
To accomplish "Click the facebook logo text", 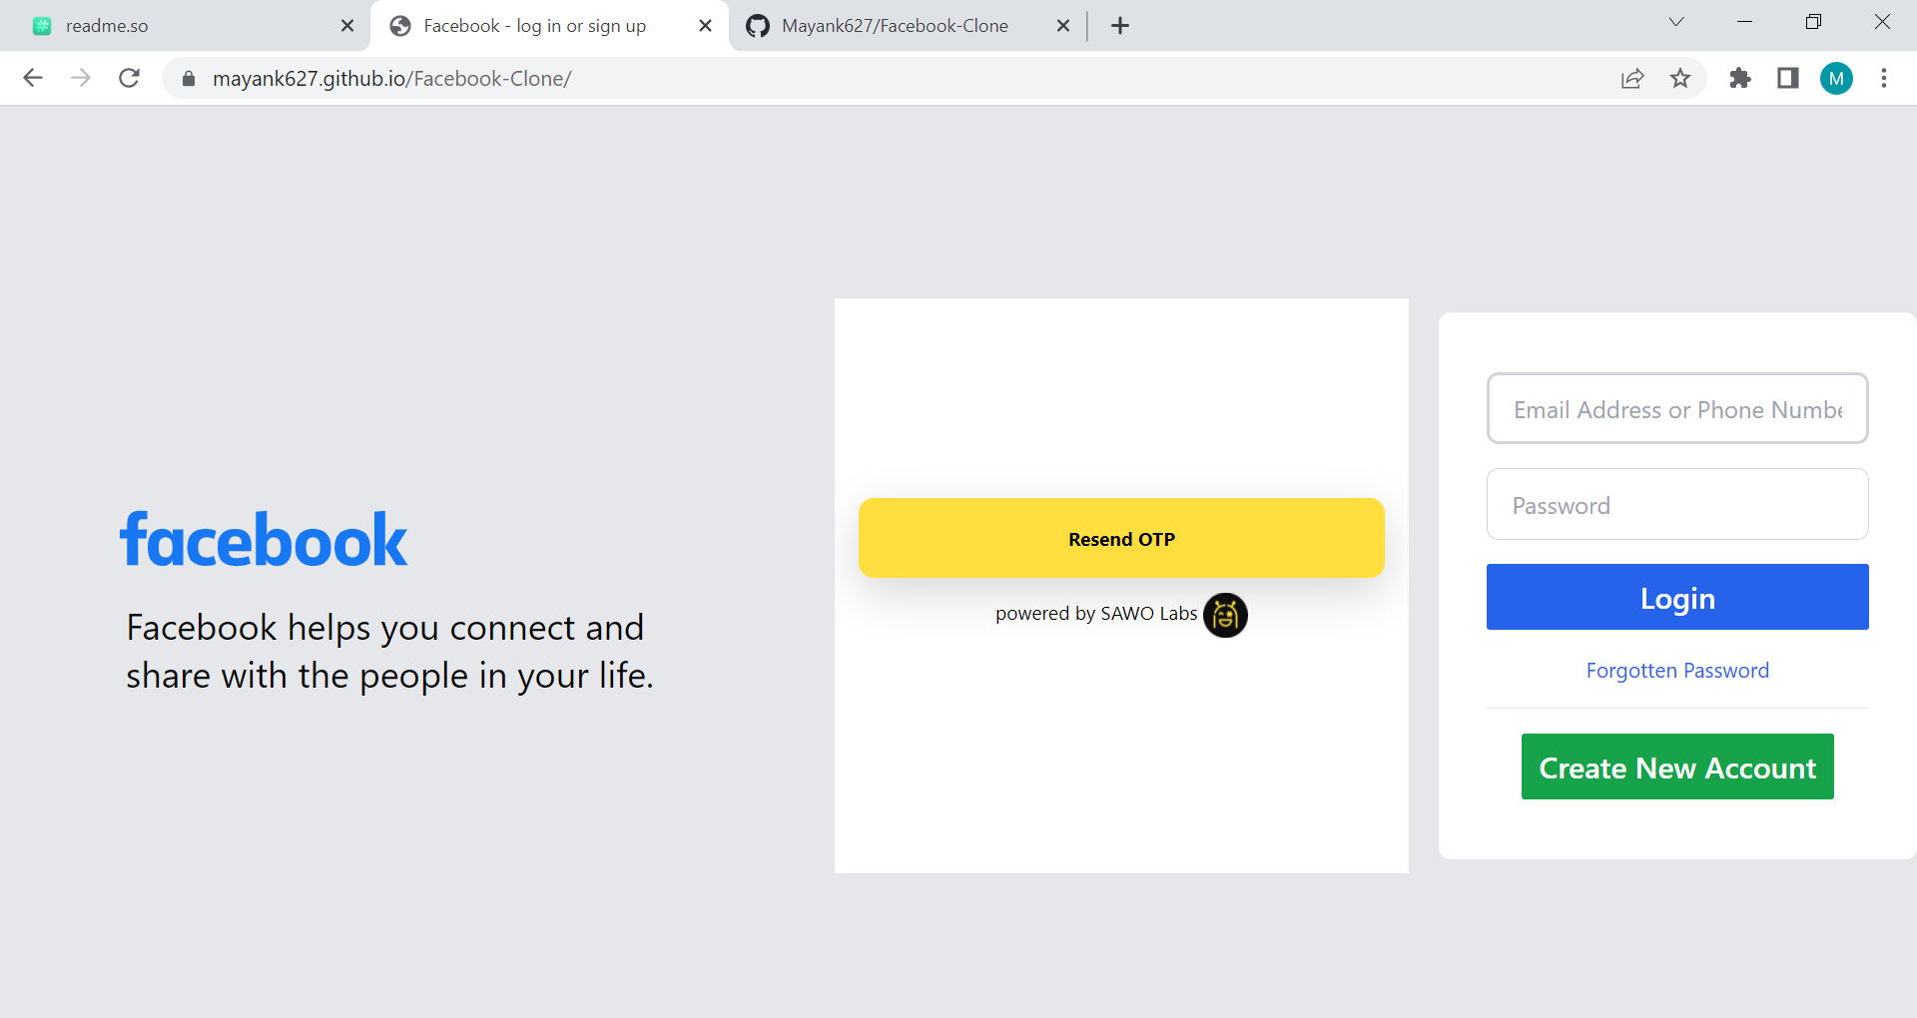I will pos(264,540).
